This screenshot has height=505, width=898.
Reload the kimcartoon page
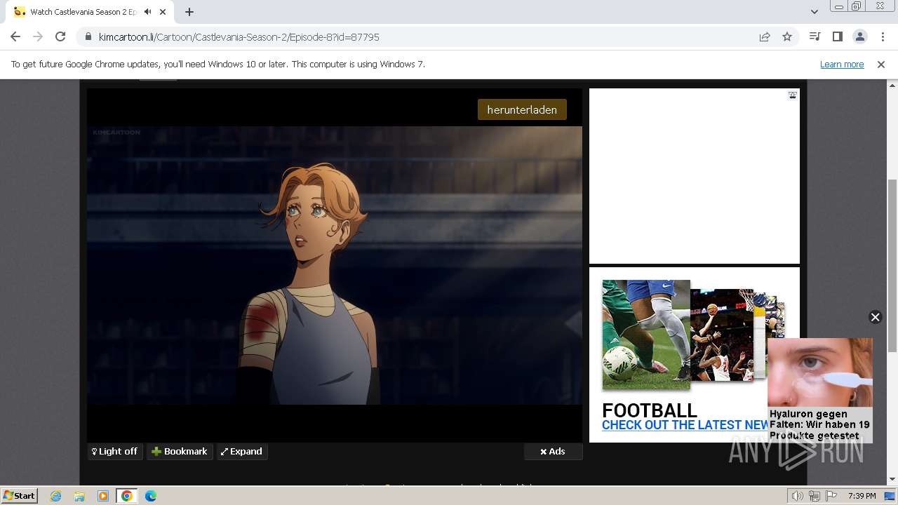(x=60, y=36)
